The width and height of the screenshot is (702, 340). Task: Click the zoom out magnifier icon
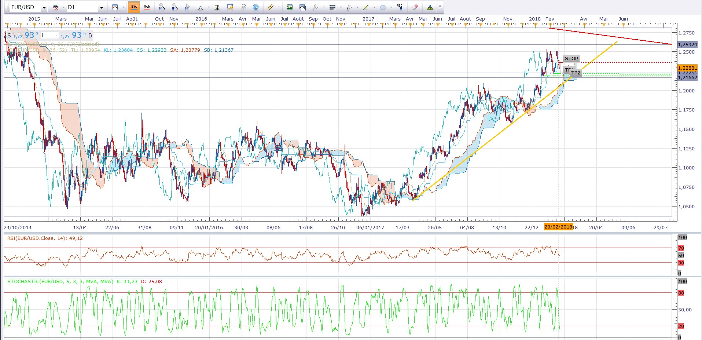point(174,7)
